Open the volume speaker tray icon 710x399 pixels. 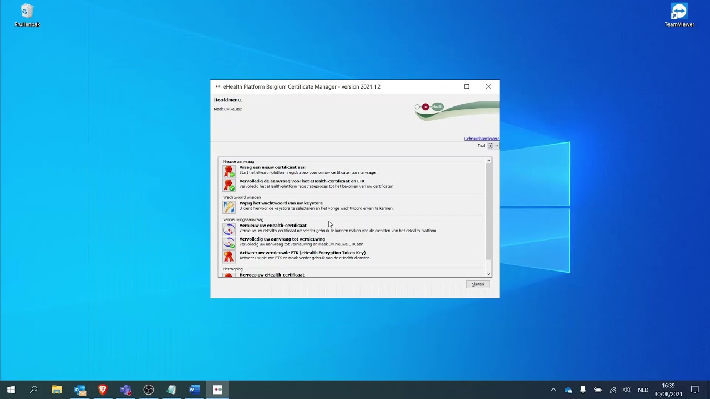[627, 390]
